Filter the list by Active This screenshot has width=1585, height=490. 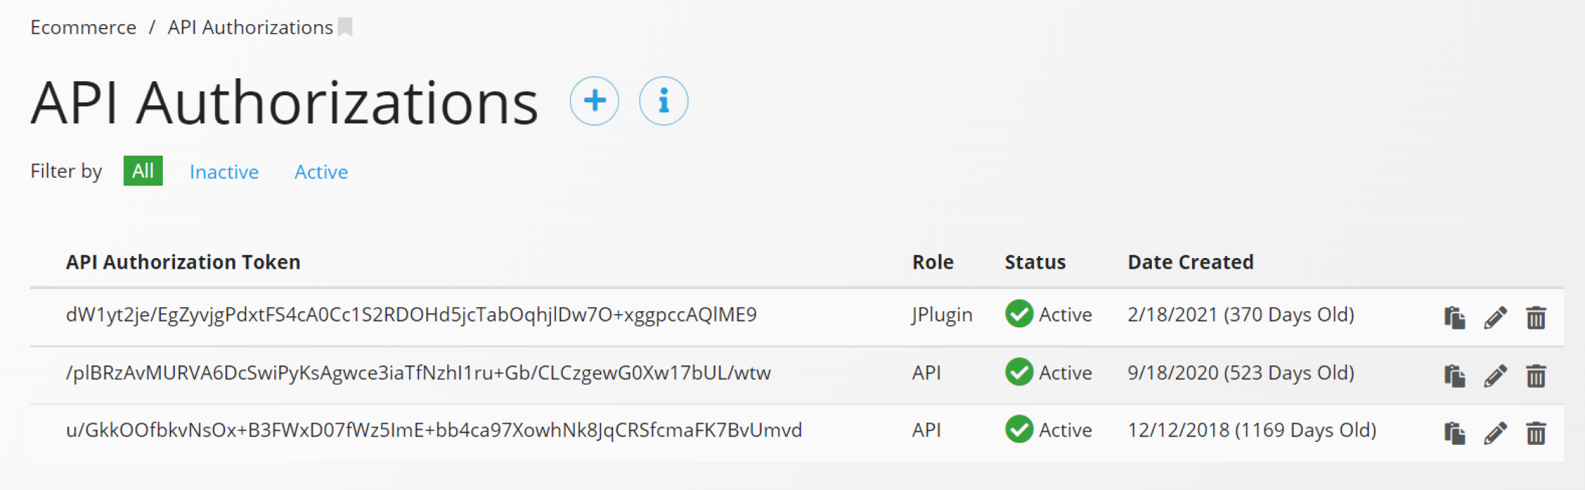click(x=321, y=172)
